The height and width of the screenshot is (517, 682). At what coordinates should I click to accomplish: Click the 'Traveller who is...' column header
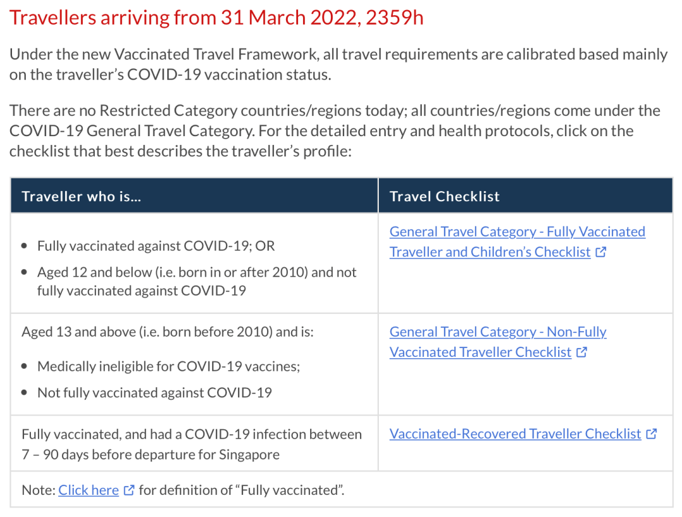click(x=81, y=196)
